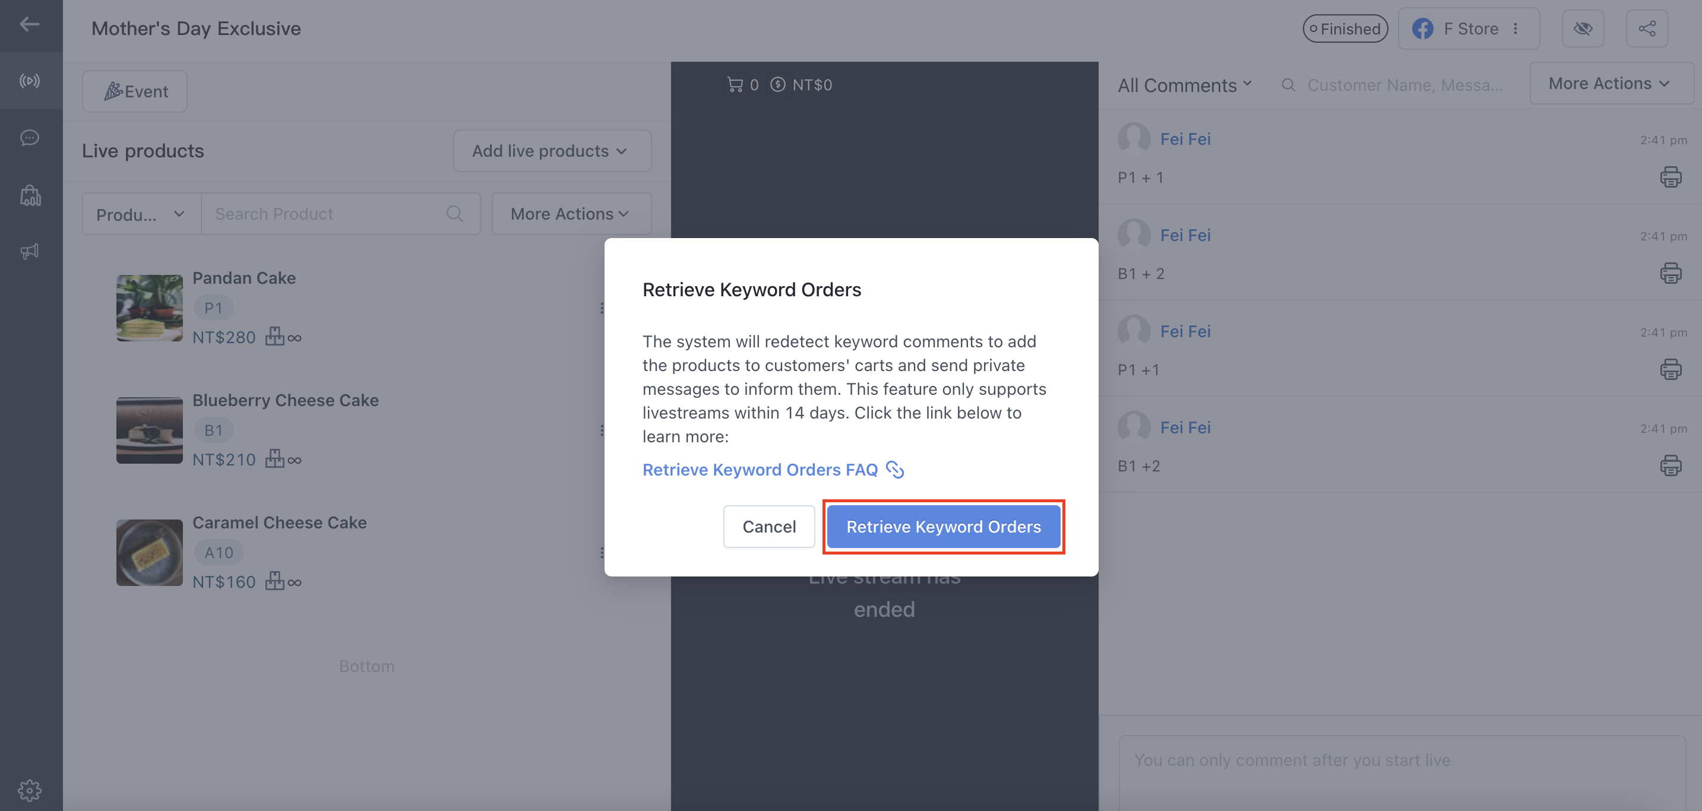The image size is (1702, 811).
Task: Open the settings gear icon
Action: click(x=30, y=790)
